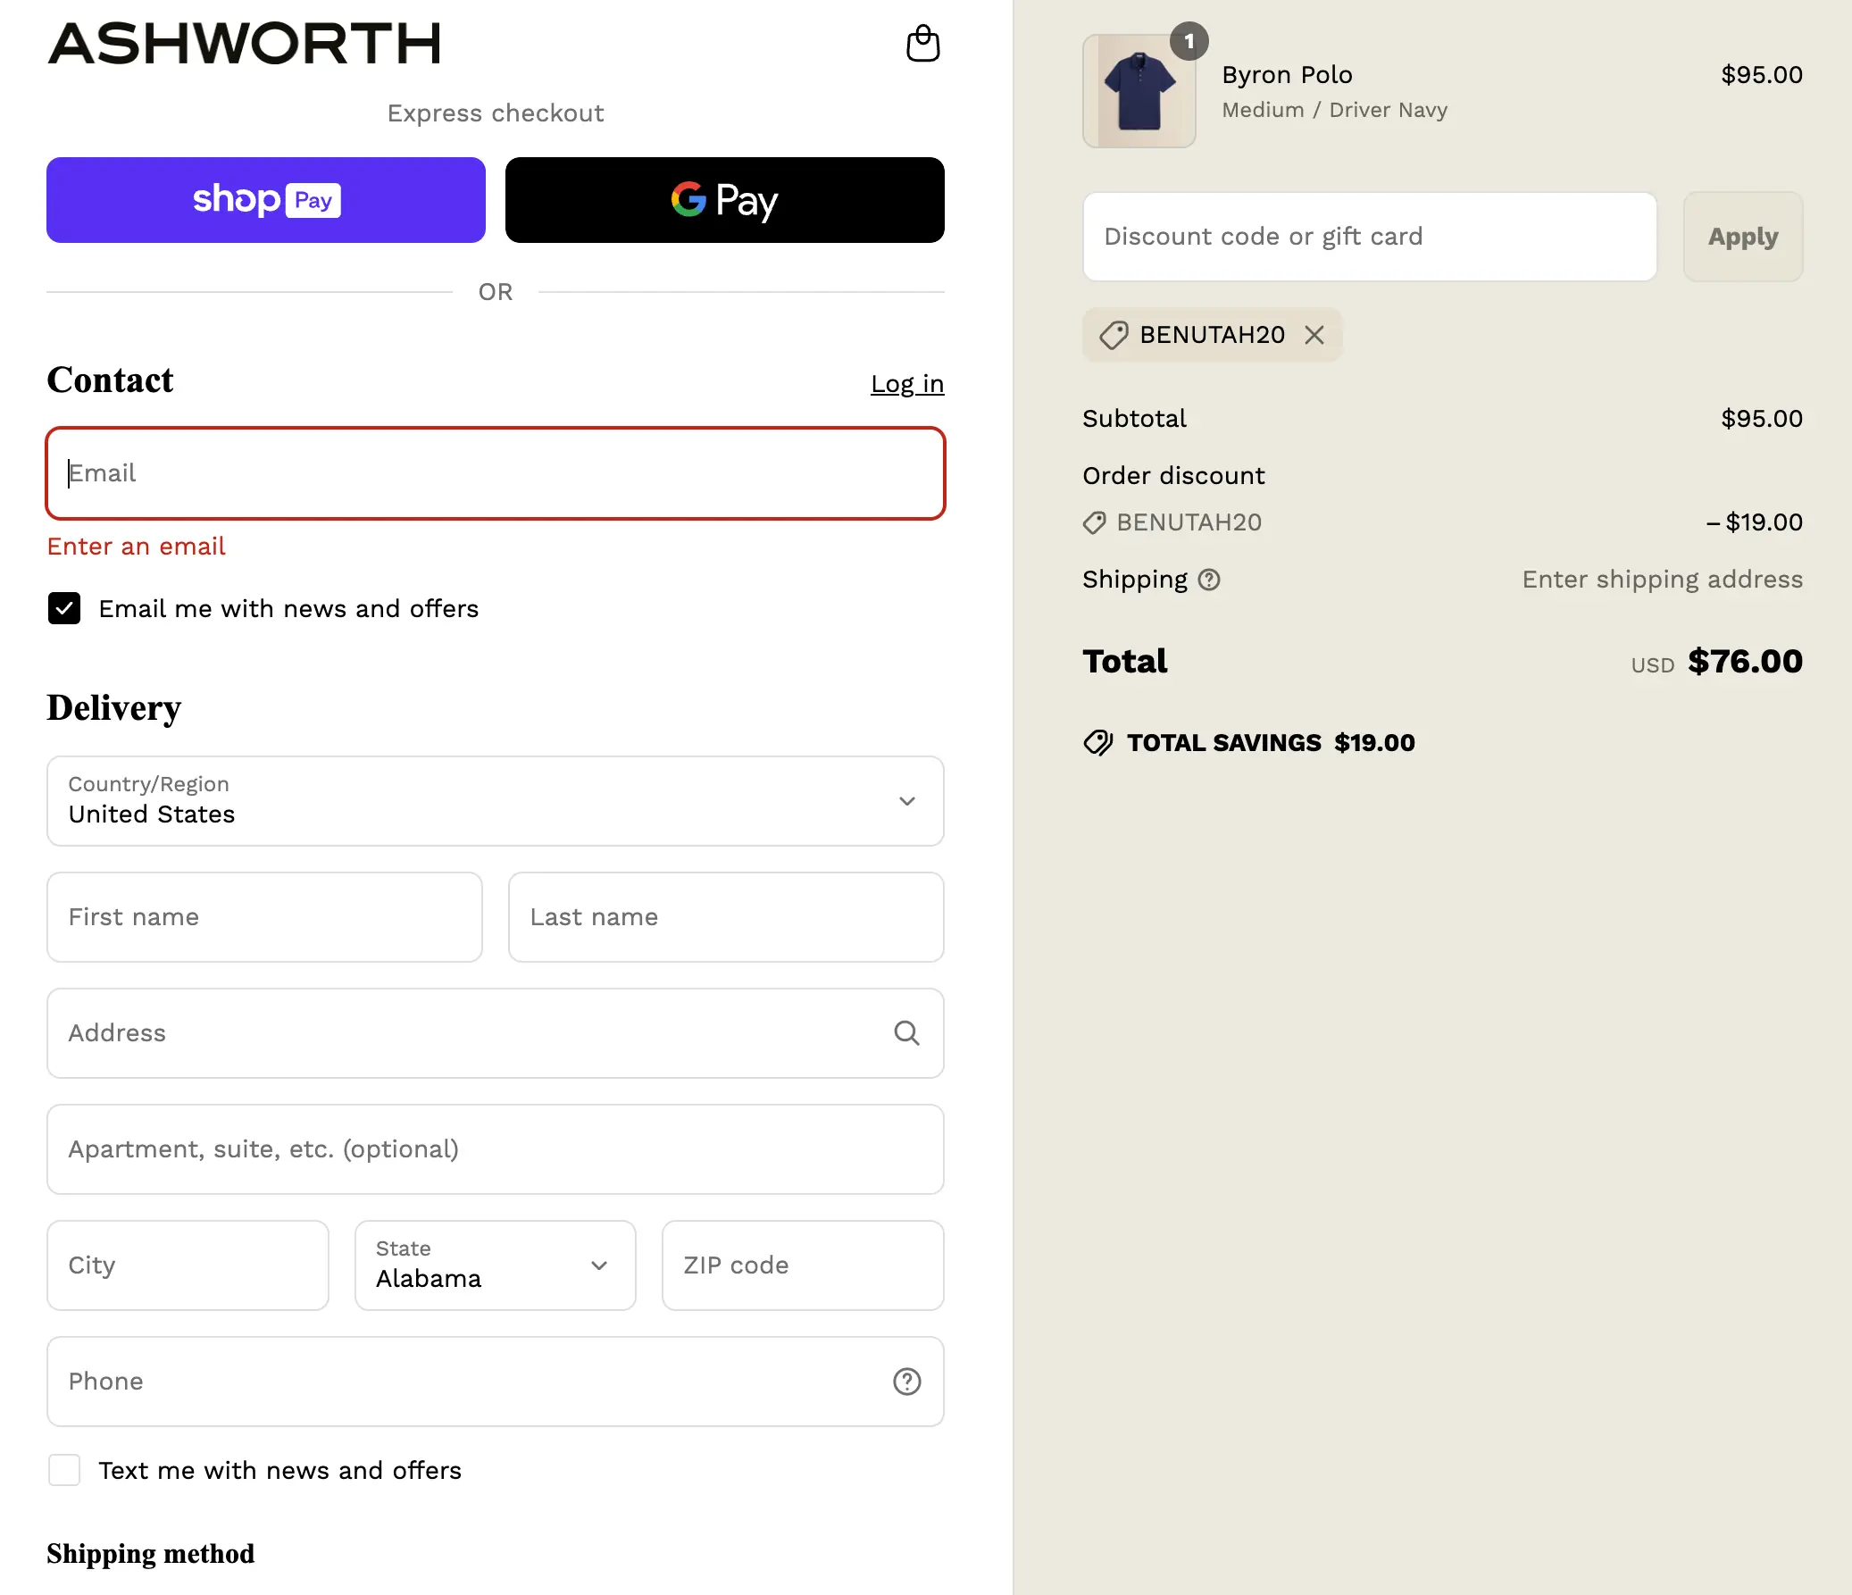
Task: Check Text me with news and offers
Action: (64, 1470)
